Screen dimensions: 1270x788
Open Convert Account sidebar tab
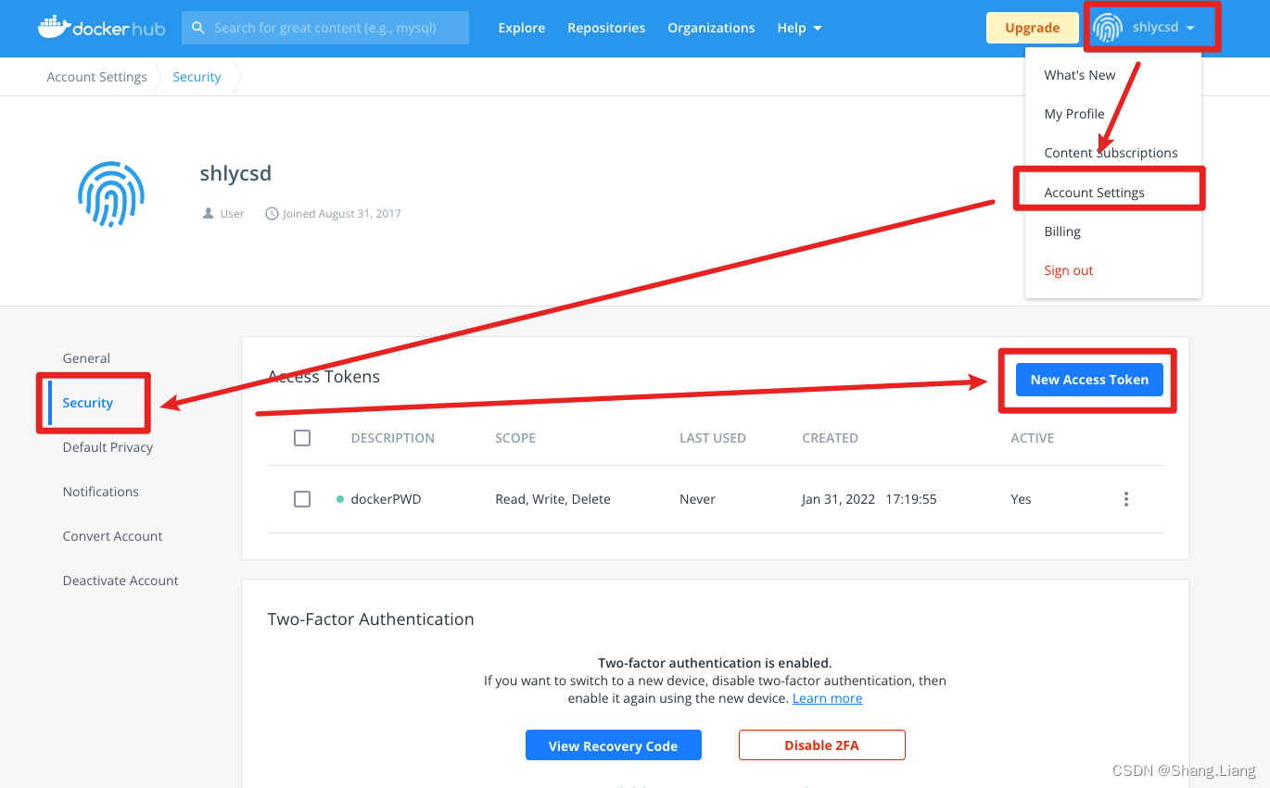pyautogui.click(x=112, y=536)
